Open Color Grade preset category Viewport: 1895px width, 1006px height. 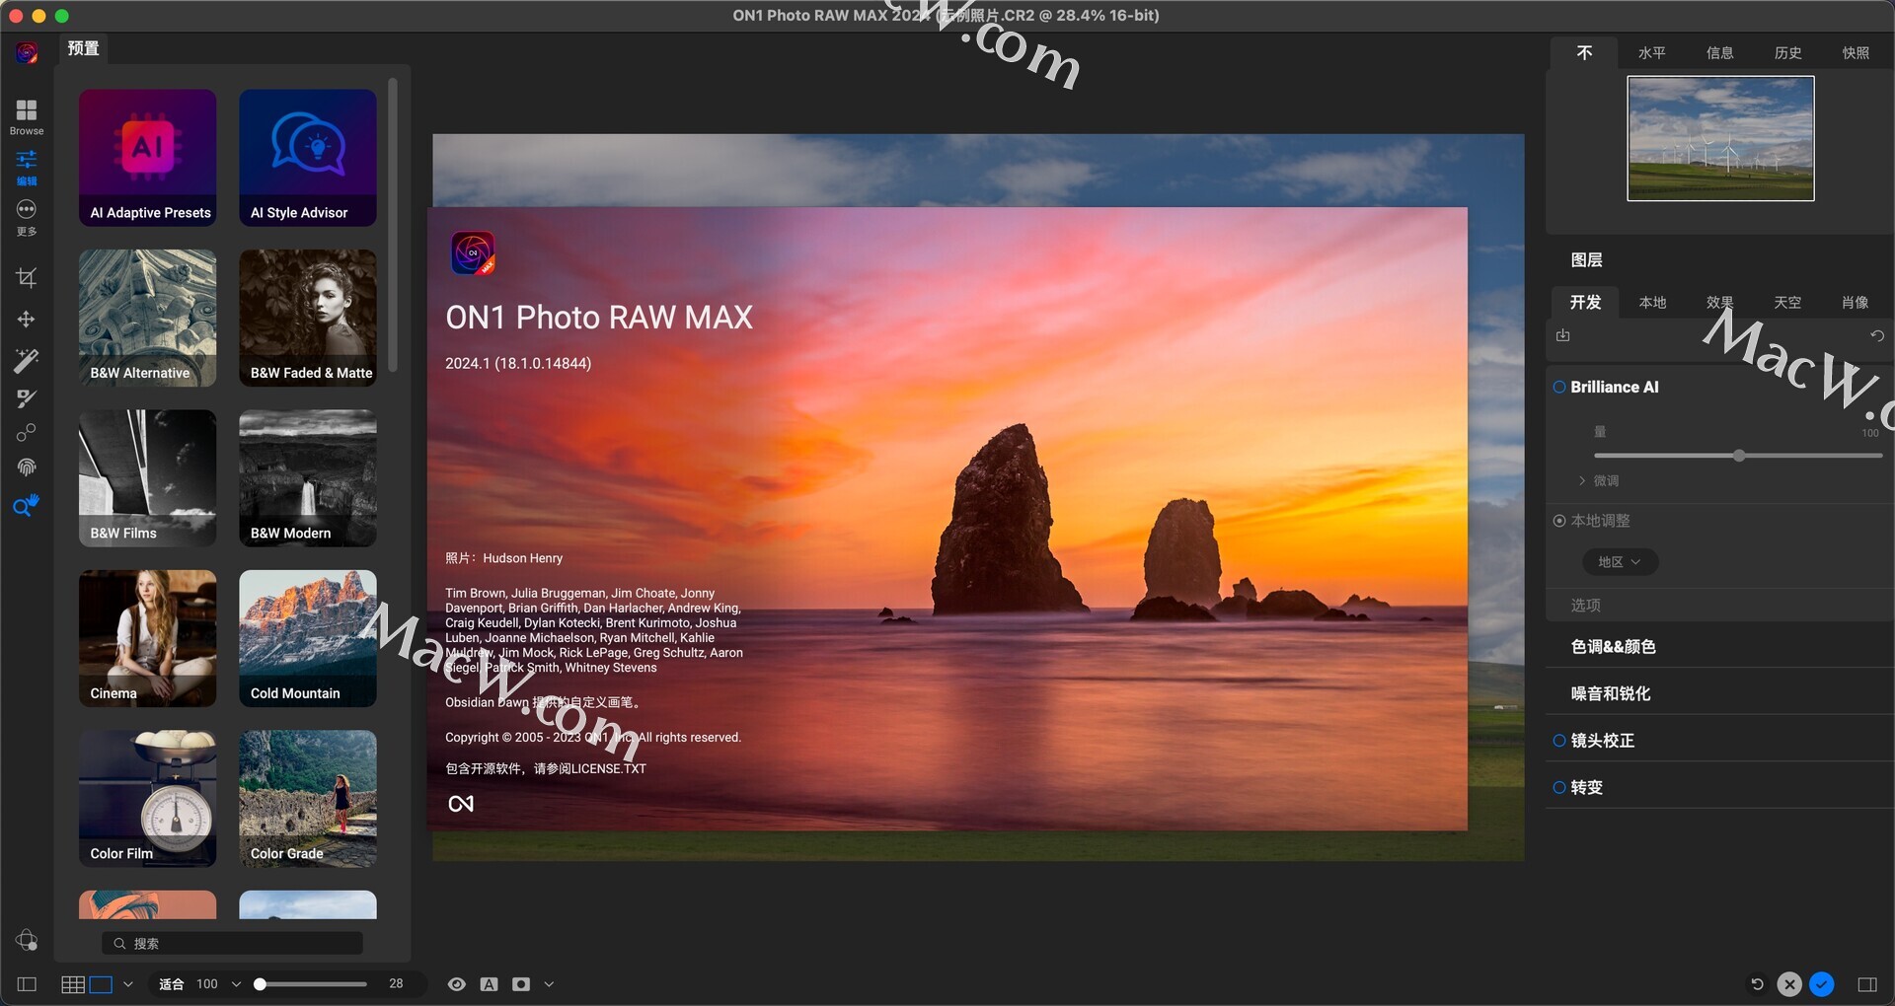pos(308,799)
